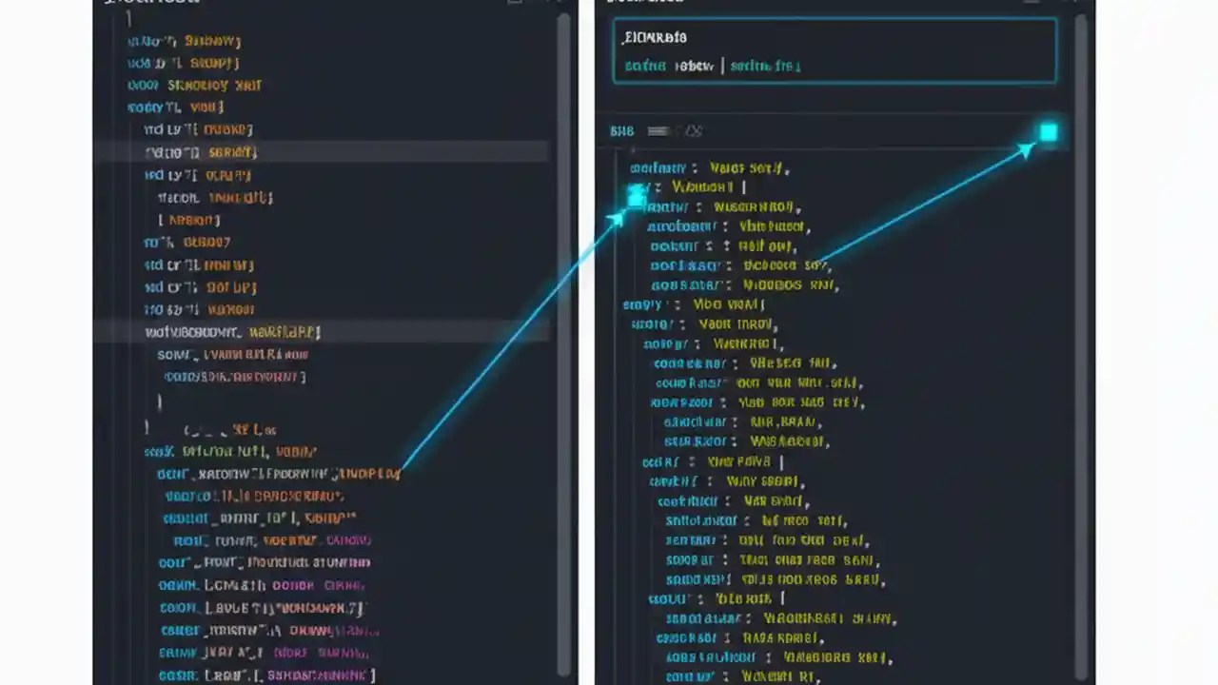Click the glowing cyan square button

click(1049, 132)
